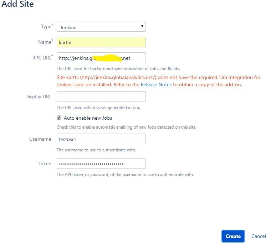Click the Create button
Screen dimensions: 276x244
click(x=233, y=236)
